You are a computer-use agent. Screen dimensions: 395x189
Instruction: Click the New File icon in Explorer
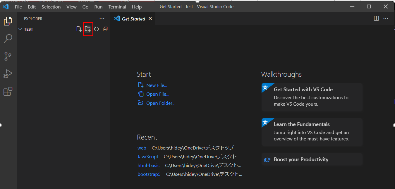[79, 29]
